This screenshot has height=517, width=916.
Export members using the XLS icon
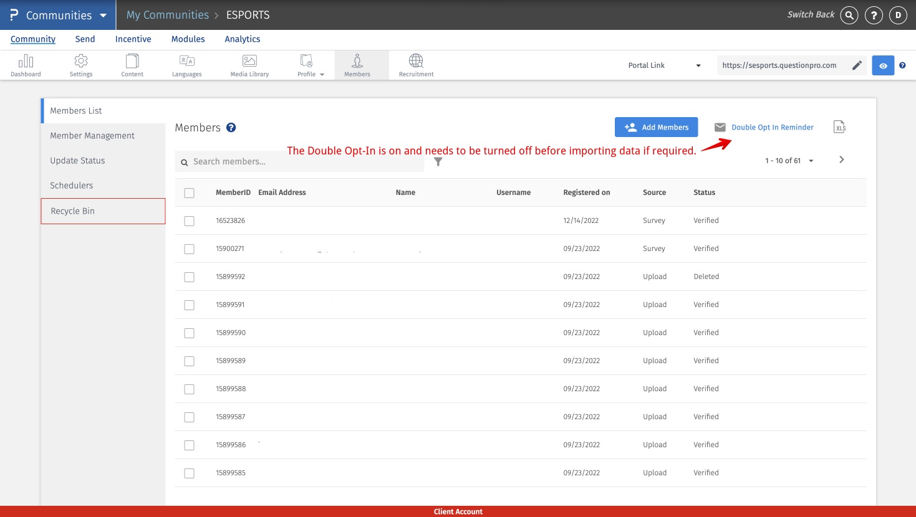coord(839,127)
